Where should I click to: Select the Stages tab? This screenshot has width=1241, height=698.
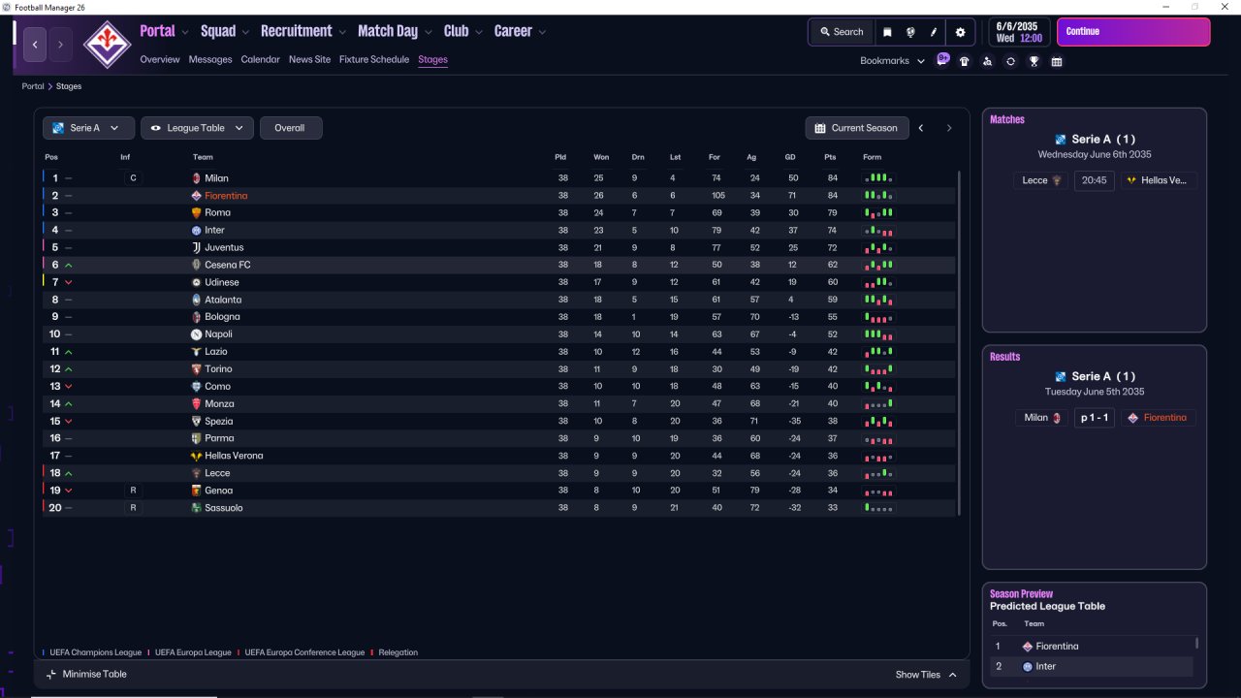(x=432, y=60)
